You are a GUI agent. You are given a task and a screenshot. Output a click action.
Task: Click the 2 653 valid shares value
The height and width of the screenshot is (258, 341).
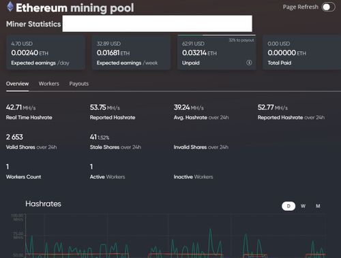[14, 137]
